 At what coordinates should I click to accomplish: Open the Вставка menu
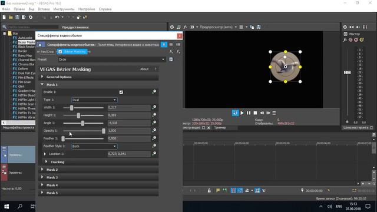click(44, 9)
